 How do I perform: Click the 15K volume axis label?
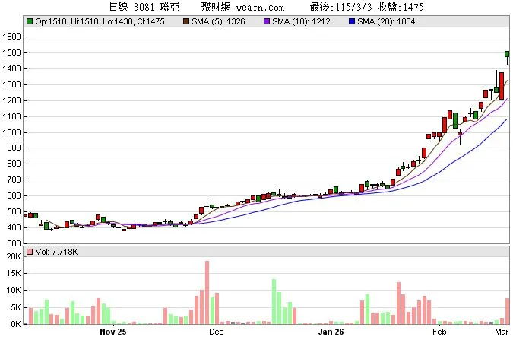click(x=14, y=273)
